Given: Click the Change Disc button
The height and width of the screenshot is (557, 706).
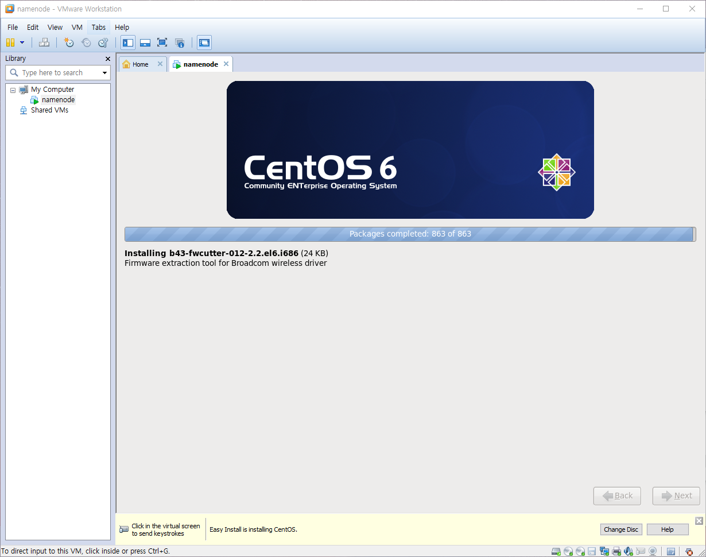Looking at the screenshot, I should (621, 529).
